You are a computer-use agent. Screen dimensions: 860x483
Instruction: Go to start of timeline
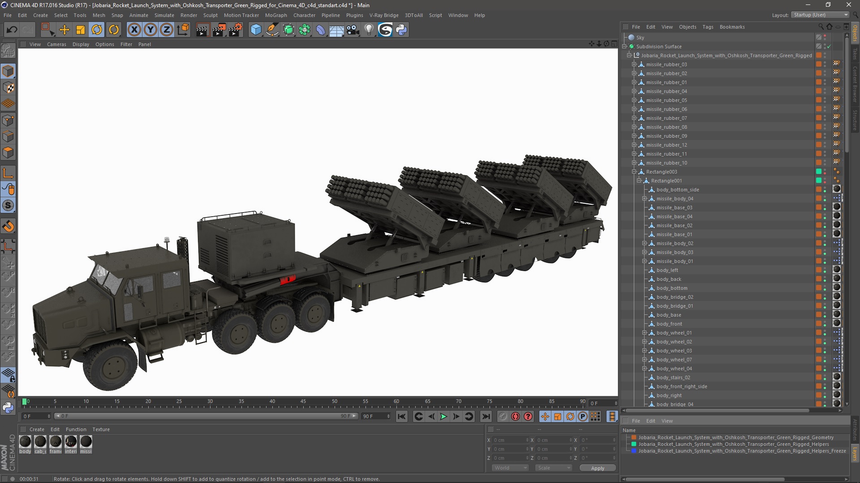402,416
